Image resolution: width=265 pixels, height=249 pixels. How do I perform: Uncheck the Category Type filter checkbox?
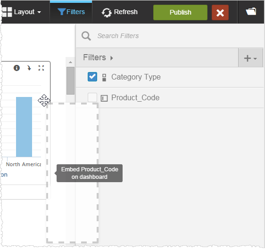coord(92,77)
